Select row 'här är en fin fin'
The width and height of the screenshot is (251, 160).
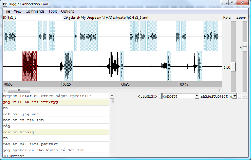[x=56, y=120]
